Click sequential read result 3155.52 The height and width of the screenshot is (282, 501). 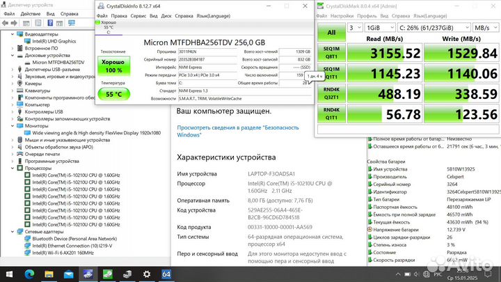click(385, 53)
